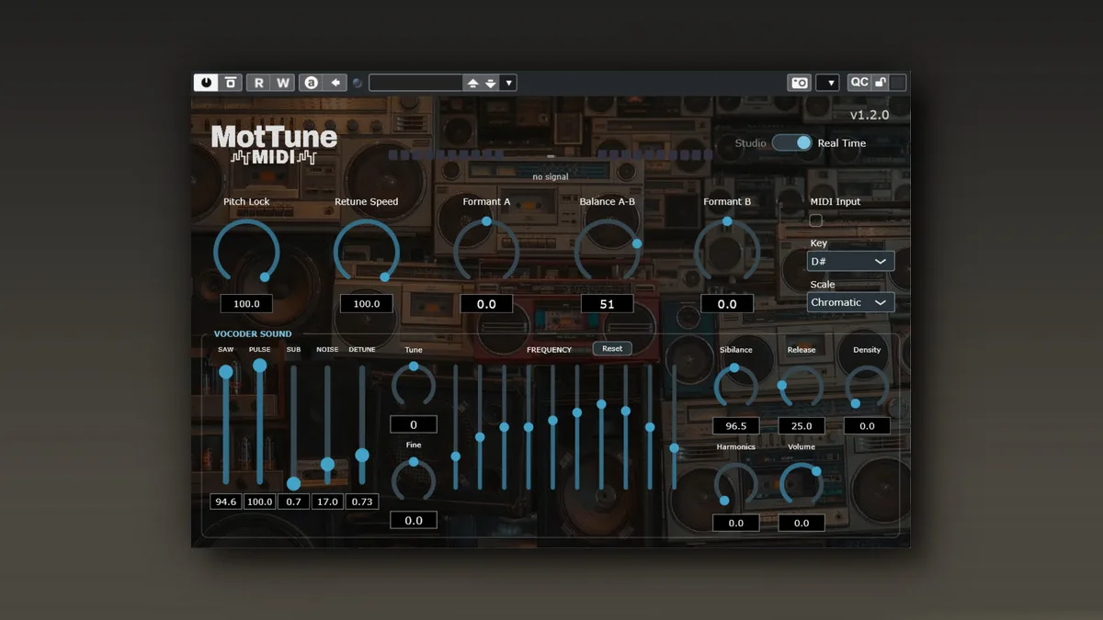Click the v1.2.0 version label
The width and height of the screenshot is (1103, 620).
tap(870, 115)
